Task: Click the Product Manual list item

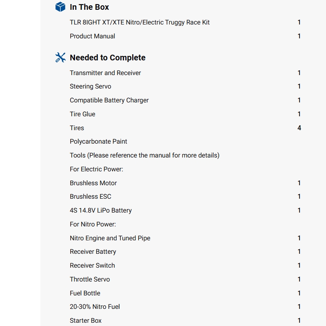Action: (x=92, y=36)
